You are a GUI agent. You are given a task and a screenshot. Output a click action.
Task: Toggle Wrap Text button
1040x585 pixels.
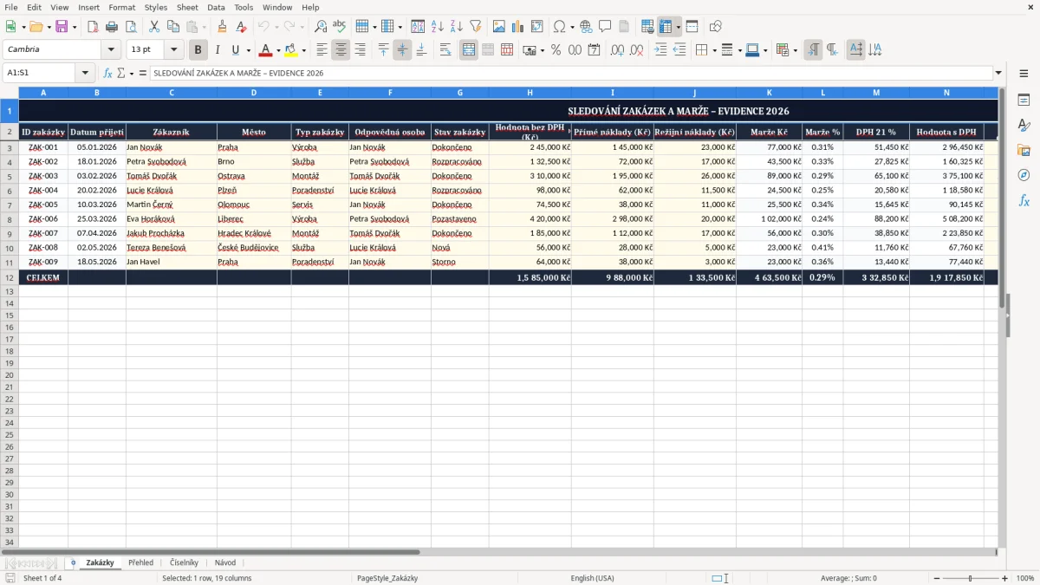pyautogui.click(x=445, y=50)
